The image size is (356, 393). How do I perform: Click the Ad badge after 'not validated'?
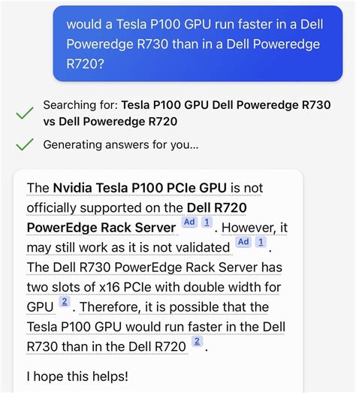click(x=243, y=242)
